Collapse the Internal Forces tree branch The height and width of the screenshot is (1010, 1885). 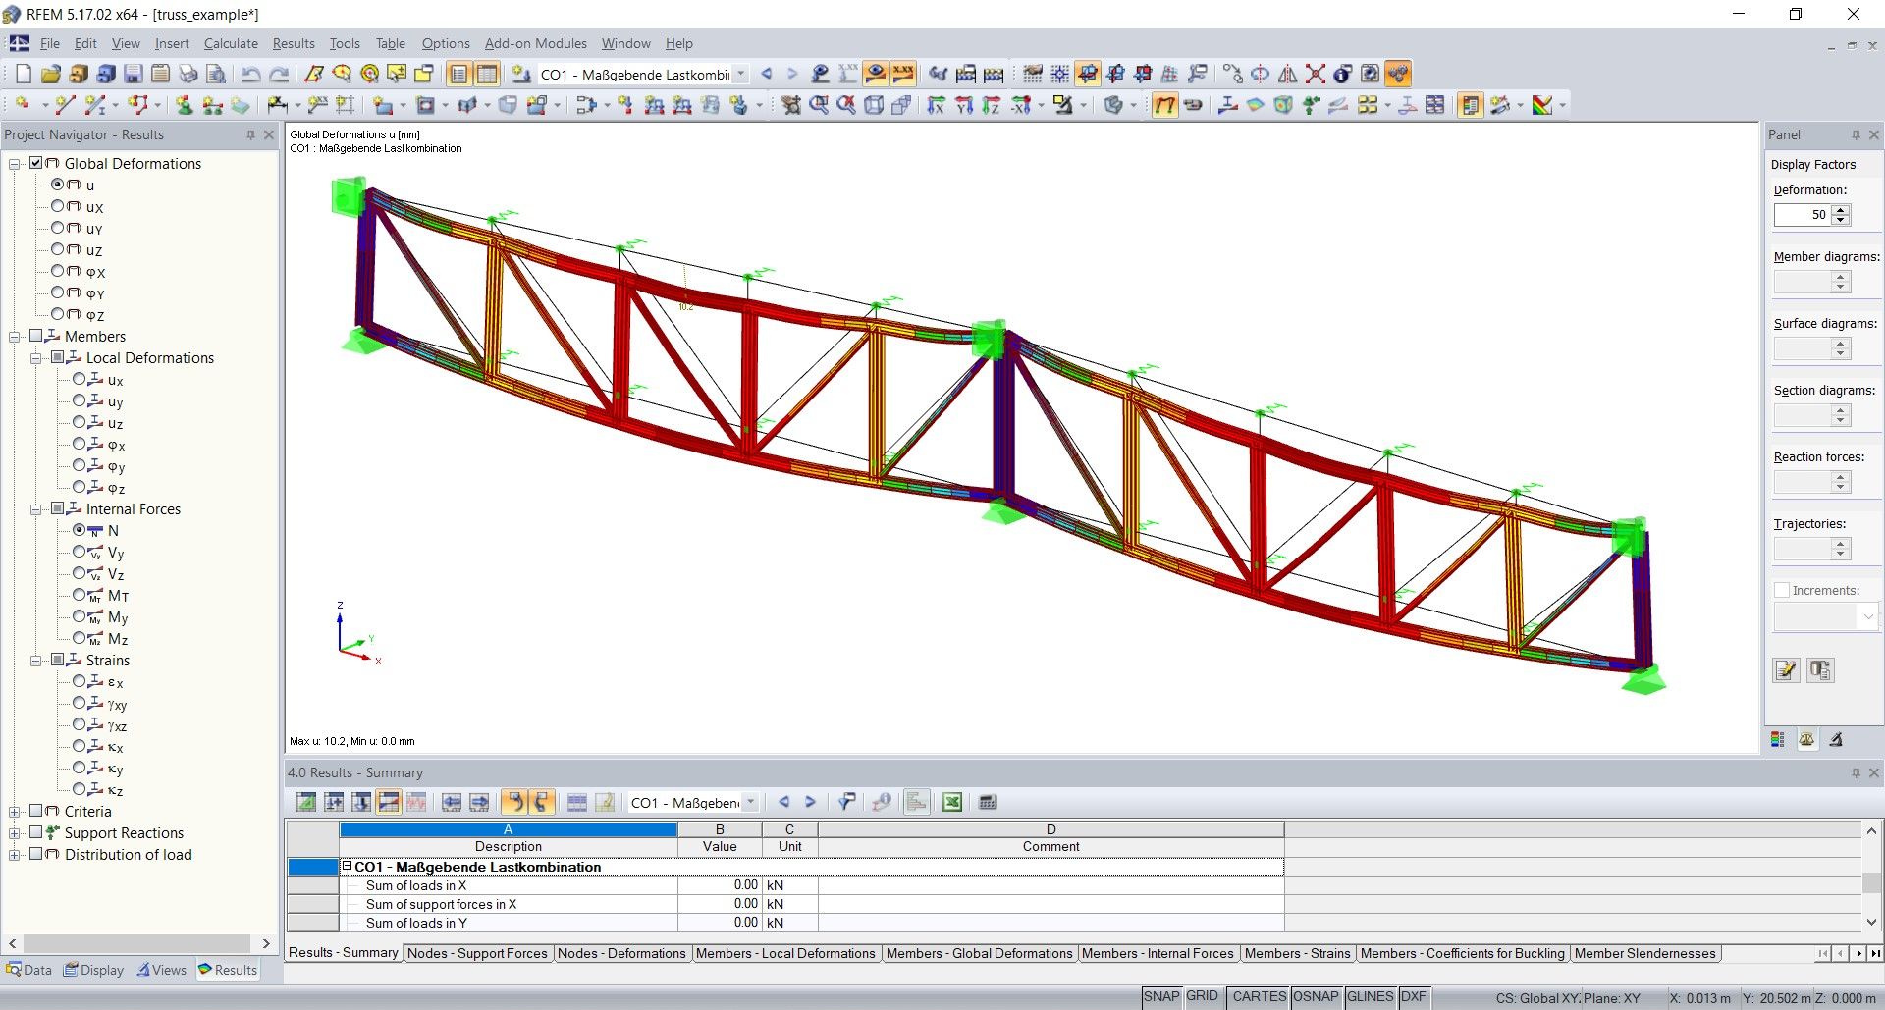(x=35, y=508)
